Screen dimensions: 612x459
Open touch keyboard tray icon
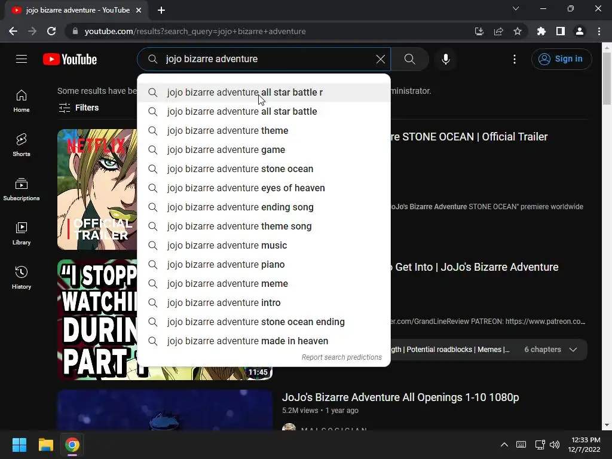pyautogui.click(x=521, y=445)
